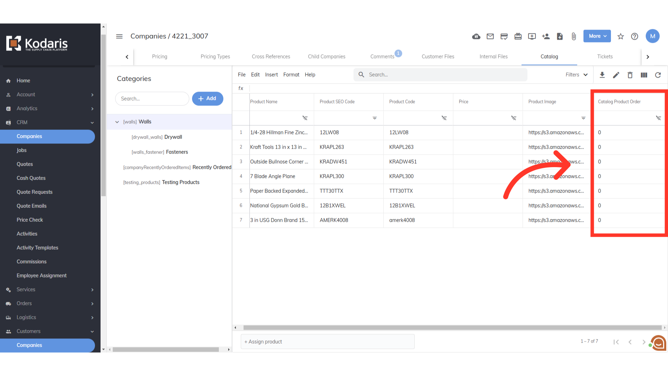Open Quote Requests in sidebar
668x376 pixels.
point(34,192)
